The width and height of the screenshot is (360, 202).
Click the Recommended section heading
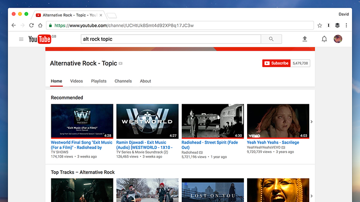pos(67,97)
